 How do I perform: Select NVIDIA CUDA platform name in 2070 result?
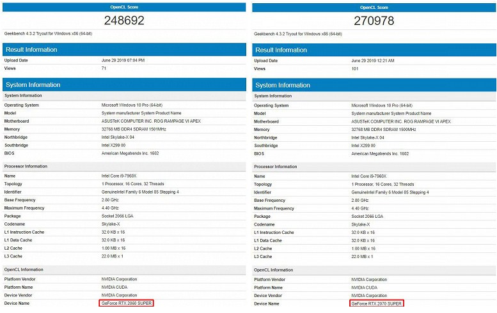tap(364, 287)
